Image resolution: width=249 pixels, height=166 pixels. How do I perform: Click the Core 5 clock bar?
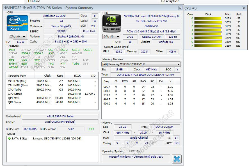pyautogui.click(x=208, y=38)
